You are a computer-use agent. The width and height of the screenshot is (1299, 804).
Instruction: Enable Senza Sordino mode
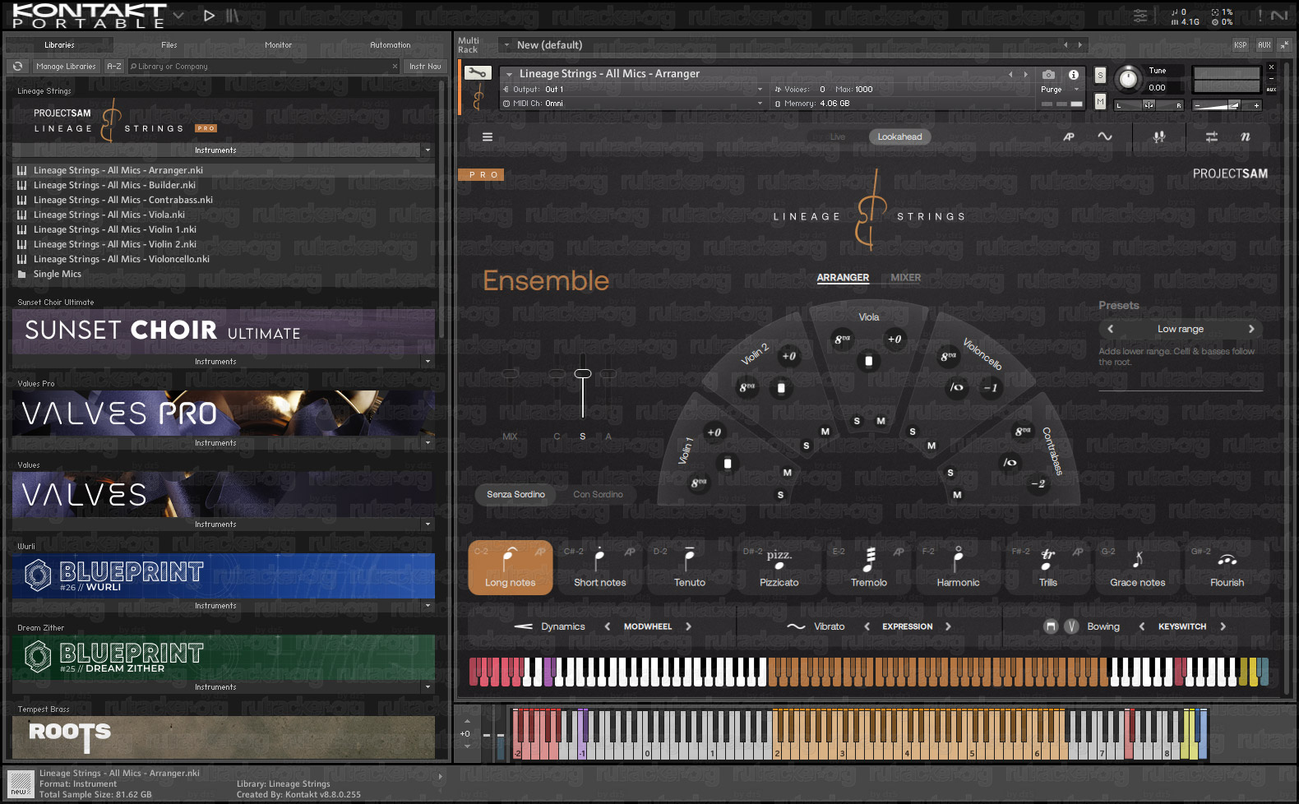515,494
